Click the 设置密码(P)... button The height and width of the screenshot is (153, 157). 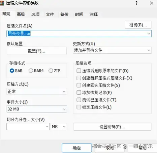(112, 127)
